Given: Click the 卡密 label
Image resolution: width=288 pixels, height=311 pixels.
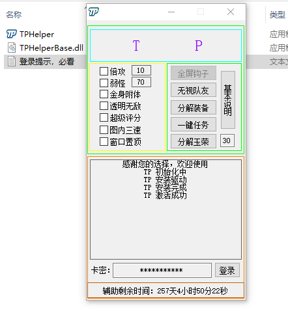Looking at the screenshot, I should tap(100, 270).
